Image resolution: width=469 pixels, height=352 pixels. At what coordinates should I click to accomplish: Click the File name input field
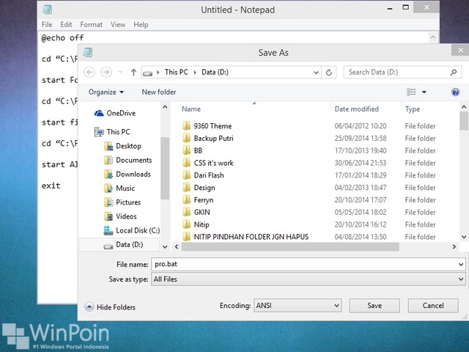(x=305, y=264)
